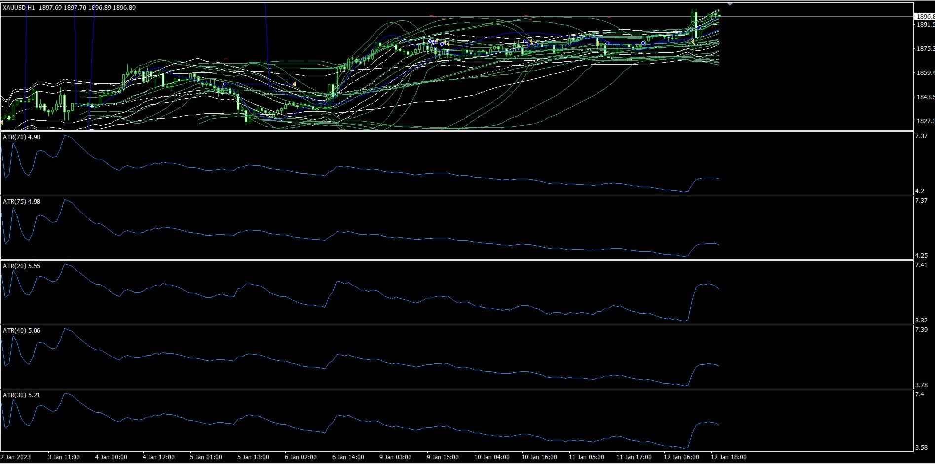Select the ATR(40) 5.06 indicator label
The height and width of the screenshot is (464, 935).
coord(22,331)
